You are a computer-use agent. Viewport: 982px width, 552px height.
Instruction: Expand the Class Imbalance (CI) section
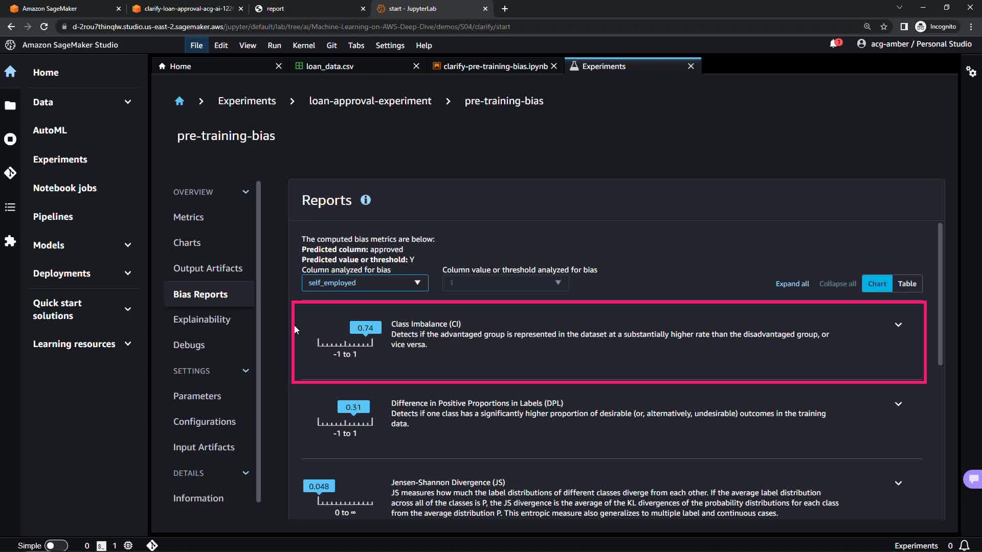tap(898, 325)
